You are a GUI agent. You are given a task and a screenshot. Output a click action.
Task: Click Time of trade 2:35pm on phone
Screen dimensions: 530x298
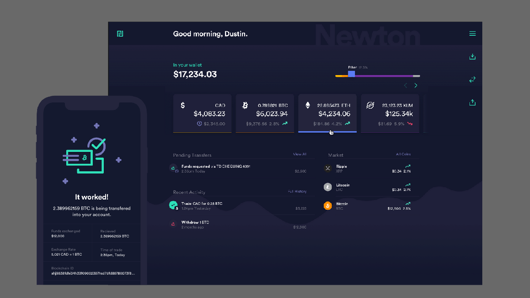coord(113,253)
